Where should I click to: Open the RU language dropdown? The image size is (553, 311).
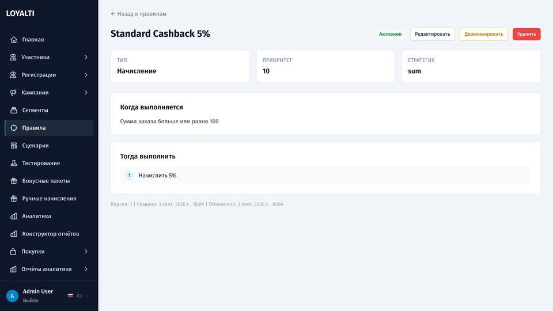[x=78, y=296]
